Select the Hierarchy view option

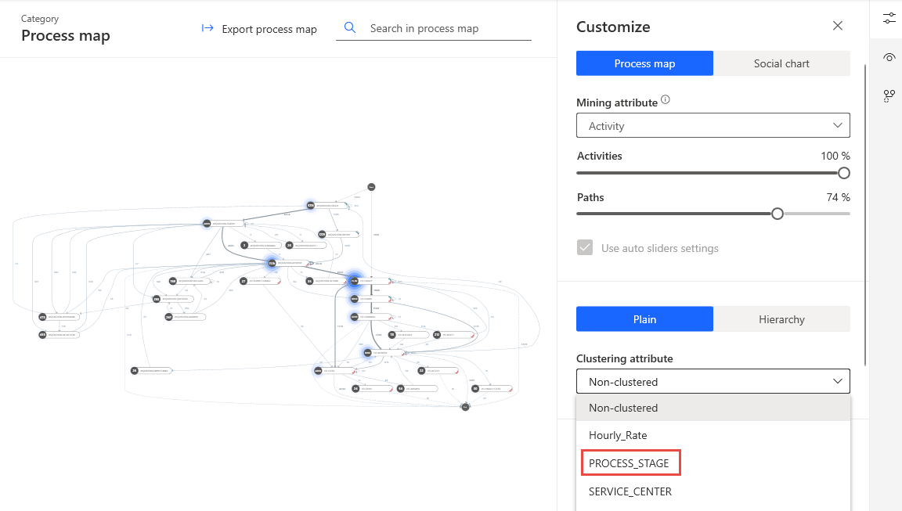(x=781, y=319)
